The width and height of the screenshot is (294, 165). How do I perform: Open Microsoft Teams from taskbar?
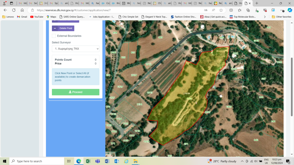(x=98, y=161)
